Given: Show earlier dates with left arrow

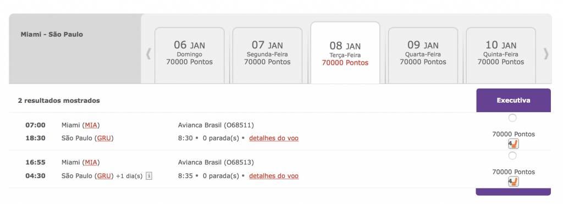Looking at the screenshot, I should pyautogui.click(x=148, y=54).
